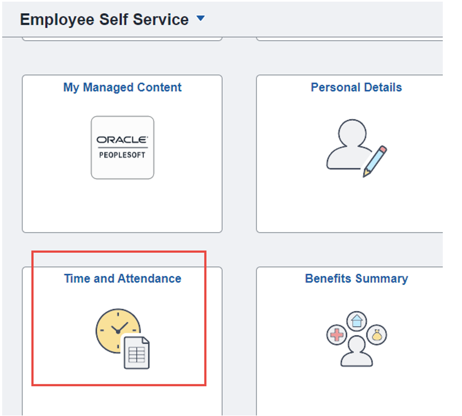Click the Time and Attendance tile title link
This screenshot has height=416, width=462.
[122, 279]
